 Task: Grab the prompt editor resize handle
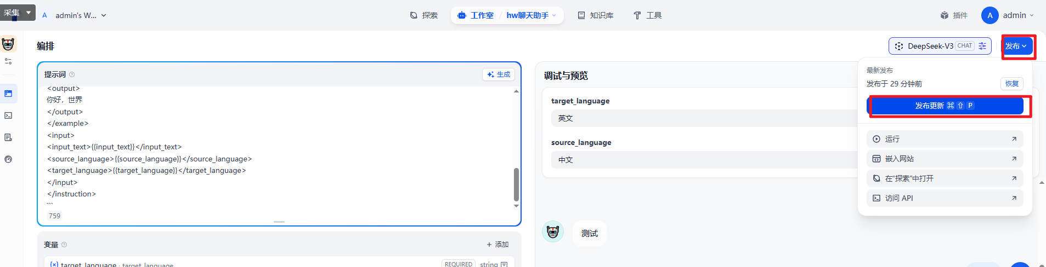point(279,222)
